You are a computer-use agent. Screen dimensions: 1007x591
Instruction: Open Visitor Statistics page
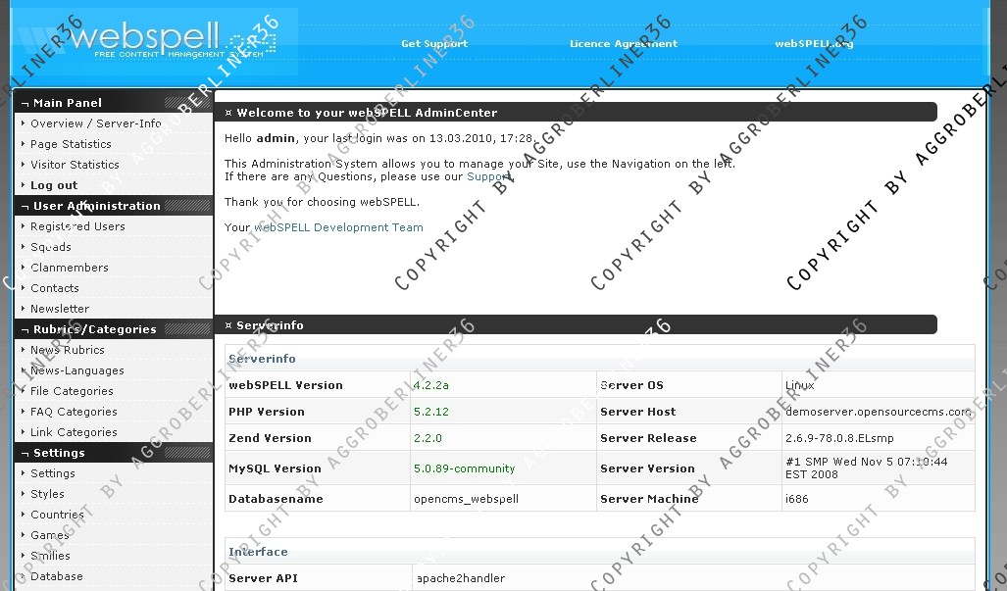(x=75, y=165)
